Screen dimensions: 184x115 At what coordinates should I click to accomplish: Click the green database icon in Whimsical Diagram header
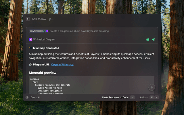148,39
